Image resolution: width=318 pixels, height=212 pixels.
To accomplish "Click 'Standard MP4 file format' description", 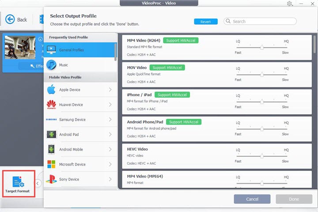I will pyautogui.click(x=144, y=47).
